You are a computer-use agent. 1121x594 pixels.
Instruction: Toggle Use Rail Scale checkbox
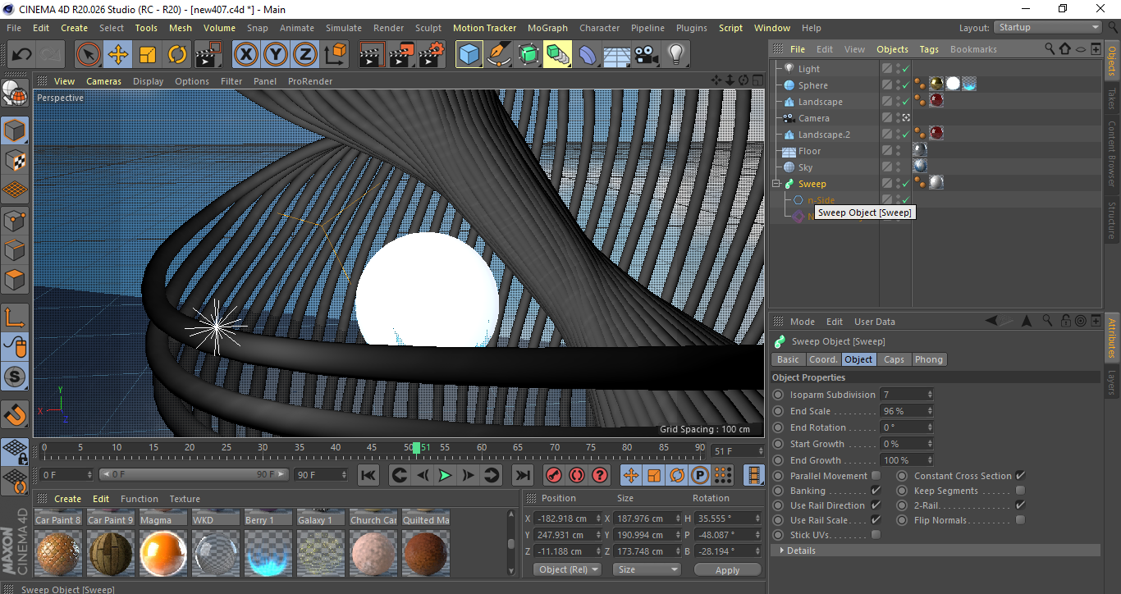pyautogui.click(x=876, y=520)
